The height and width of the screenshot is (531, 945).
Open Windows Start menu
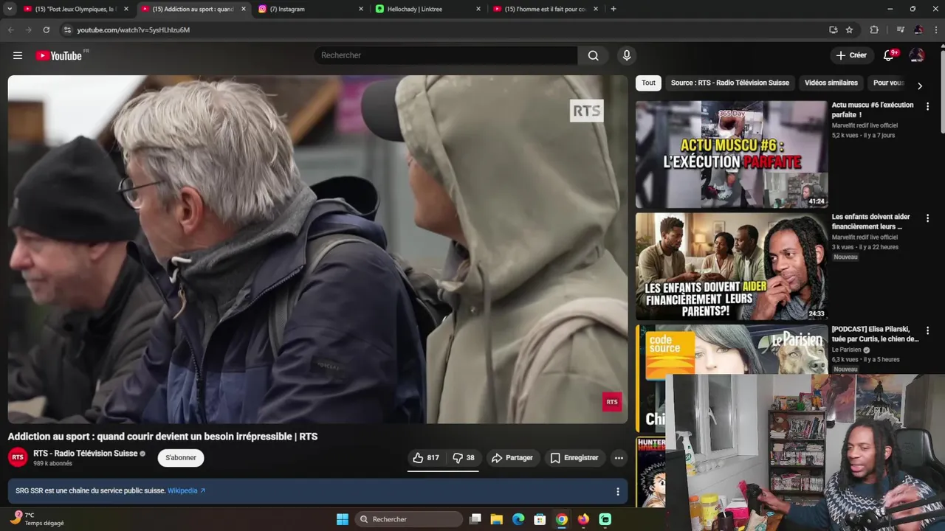(343, 519)
